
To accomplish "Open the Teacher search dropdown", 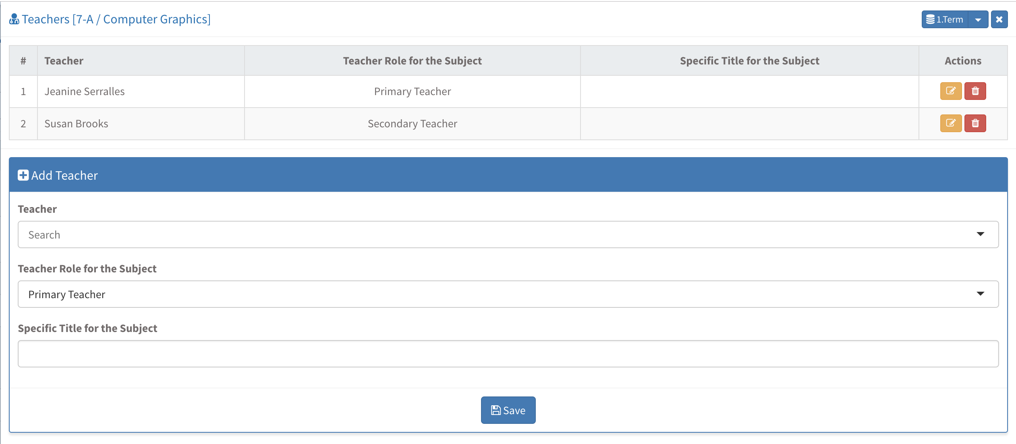I will [508, 234].
